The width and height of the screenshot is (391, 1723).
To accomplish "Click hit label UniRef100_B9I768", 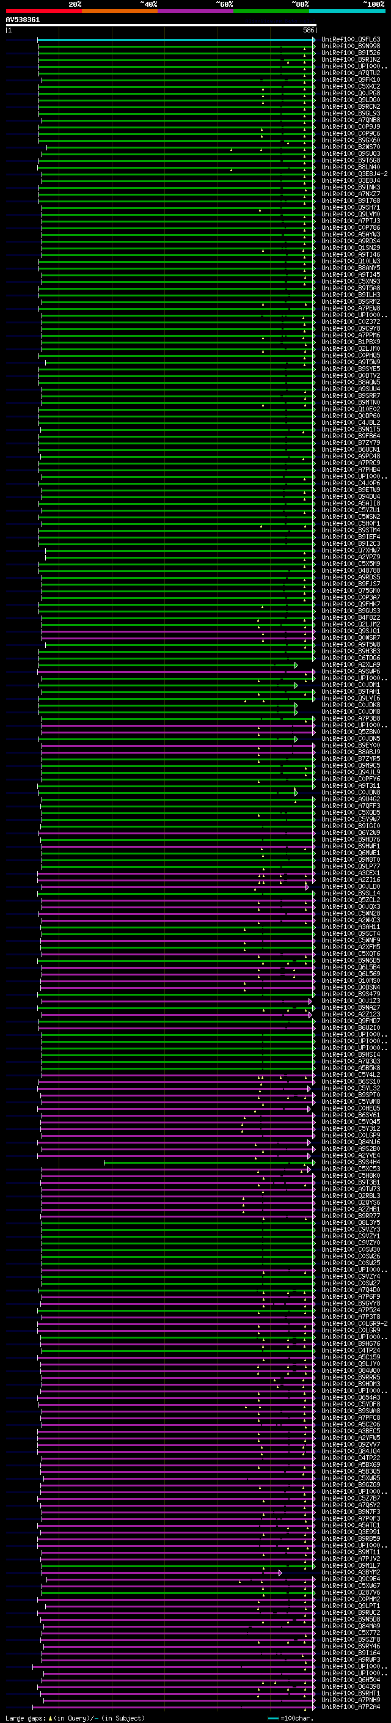I will coord(351,200).
